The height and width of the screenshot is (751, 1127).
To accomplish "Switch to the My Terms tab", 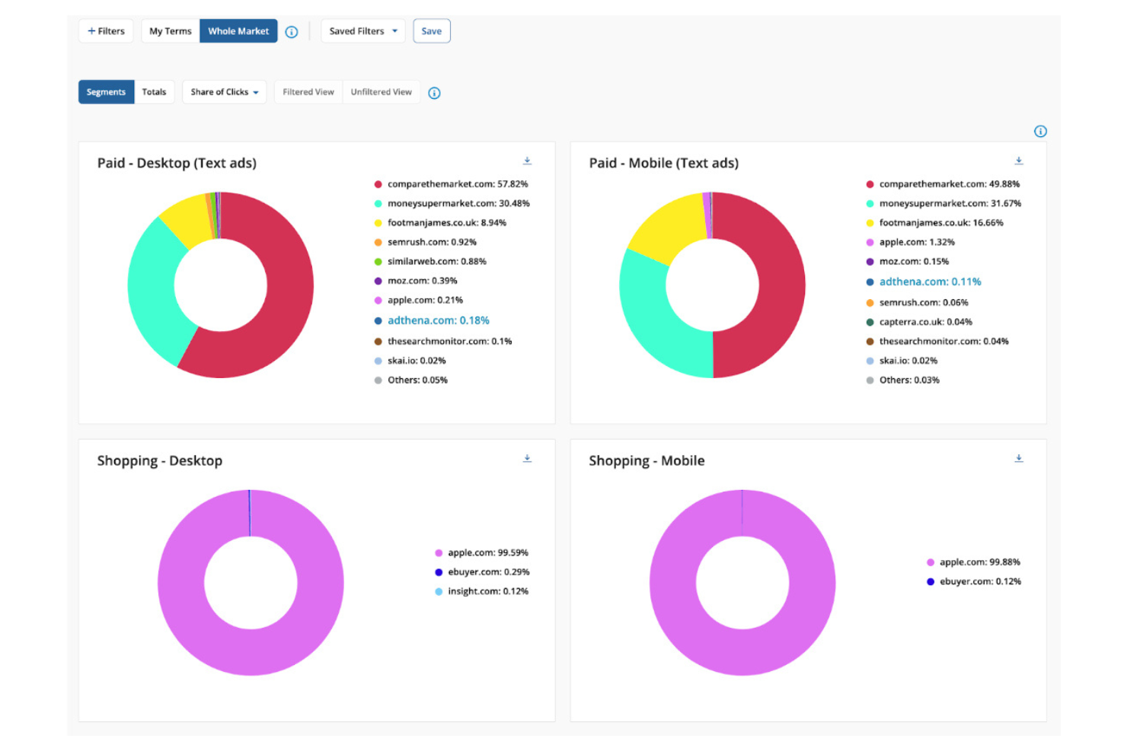I will click(169, 31).
